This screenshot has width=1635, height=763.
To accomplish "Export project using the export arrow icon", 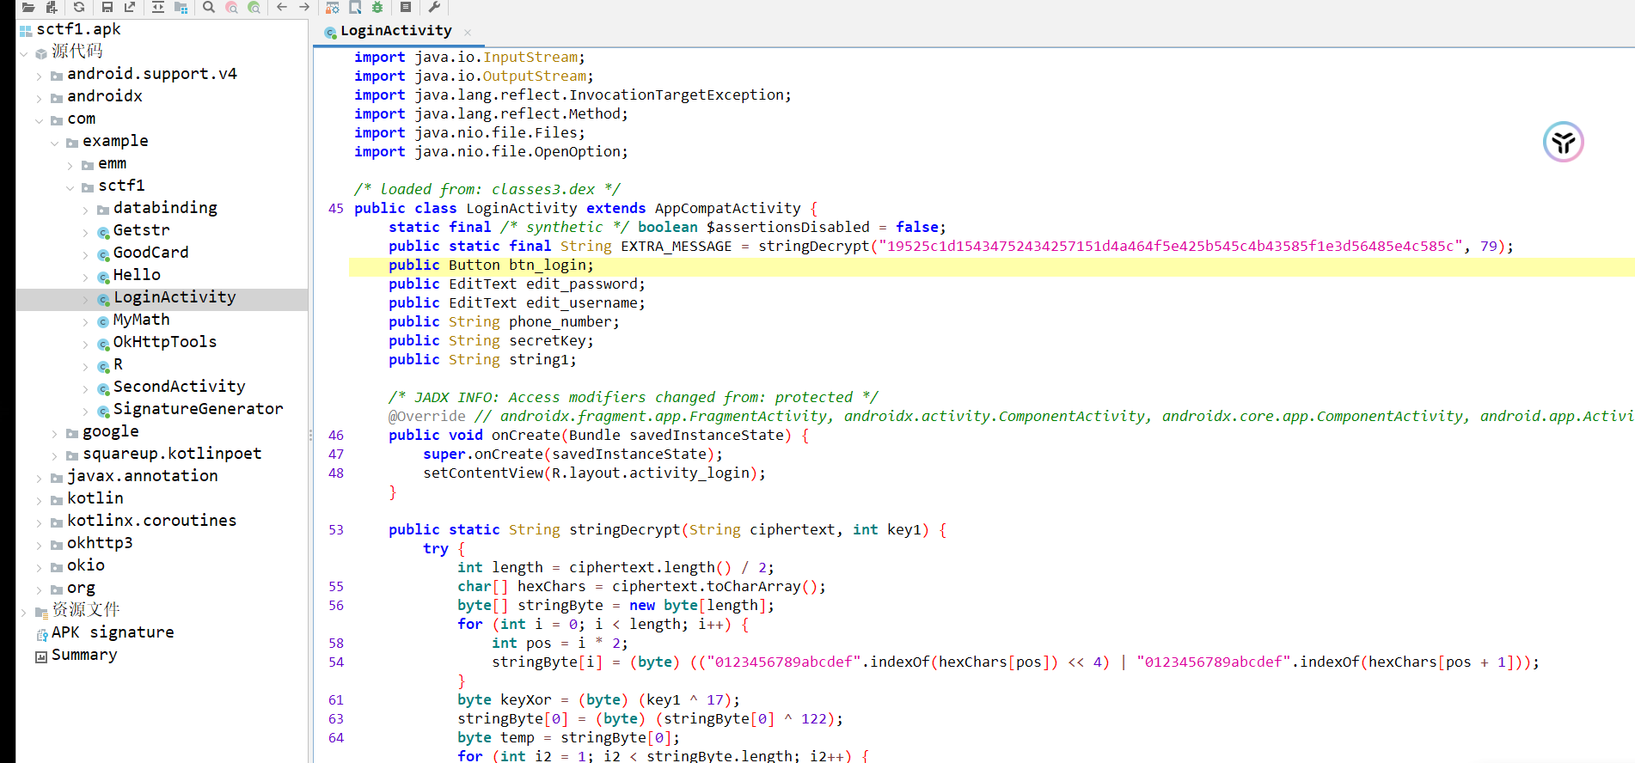I will click(x=130, y=7).
